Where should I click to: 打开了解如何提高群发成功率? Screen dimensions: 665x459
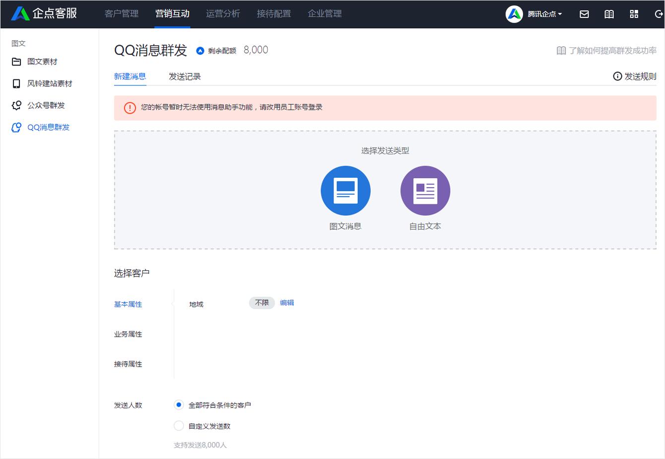[610, 50]
